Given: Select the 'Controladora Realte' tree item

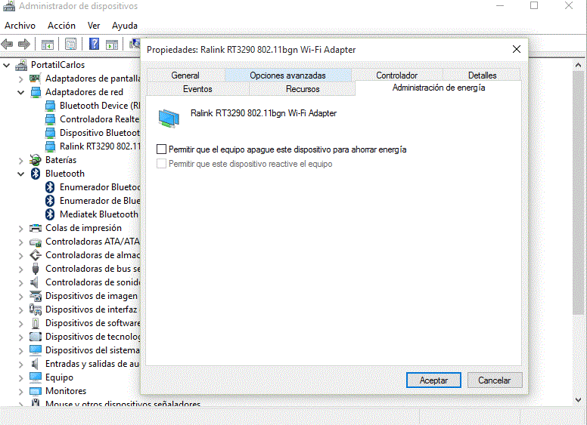Looking at the screenshot, I should [100, 119].
